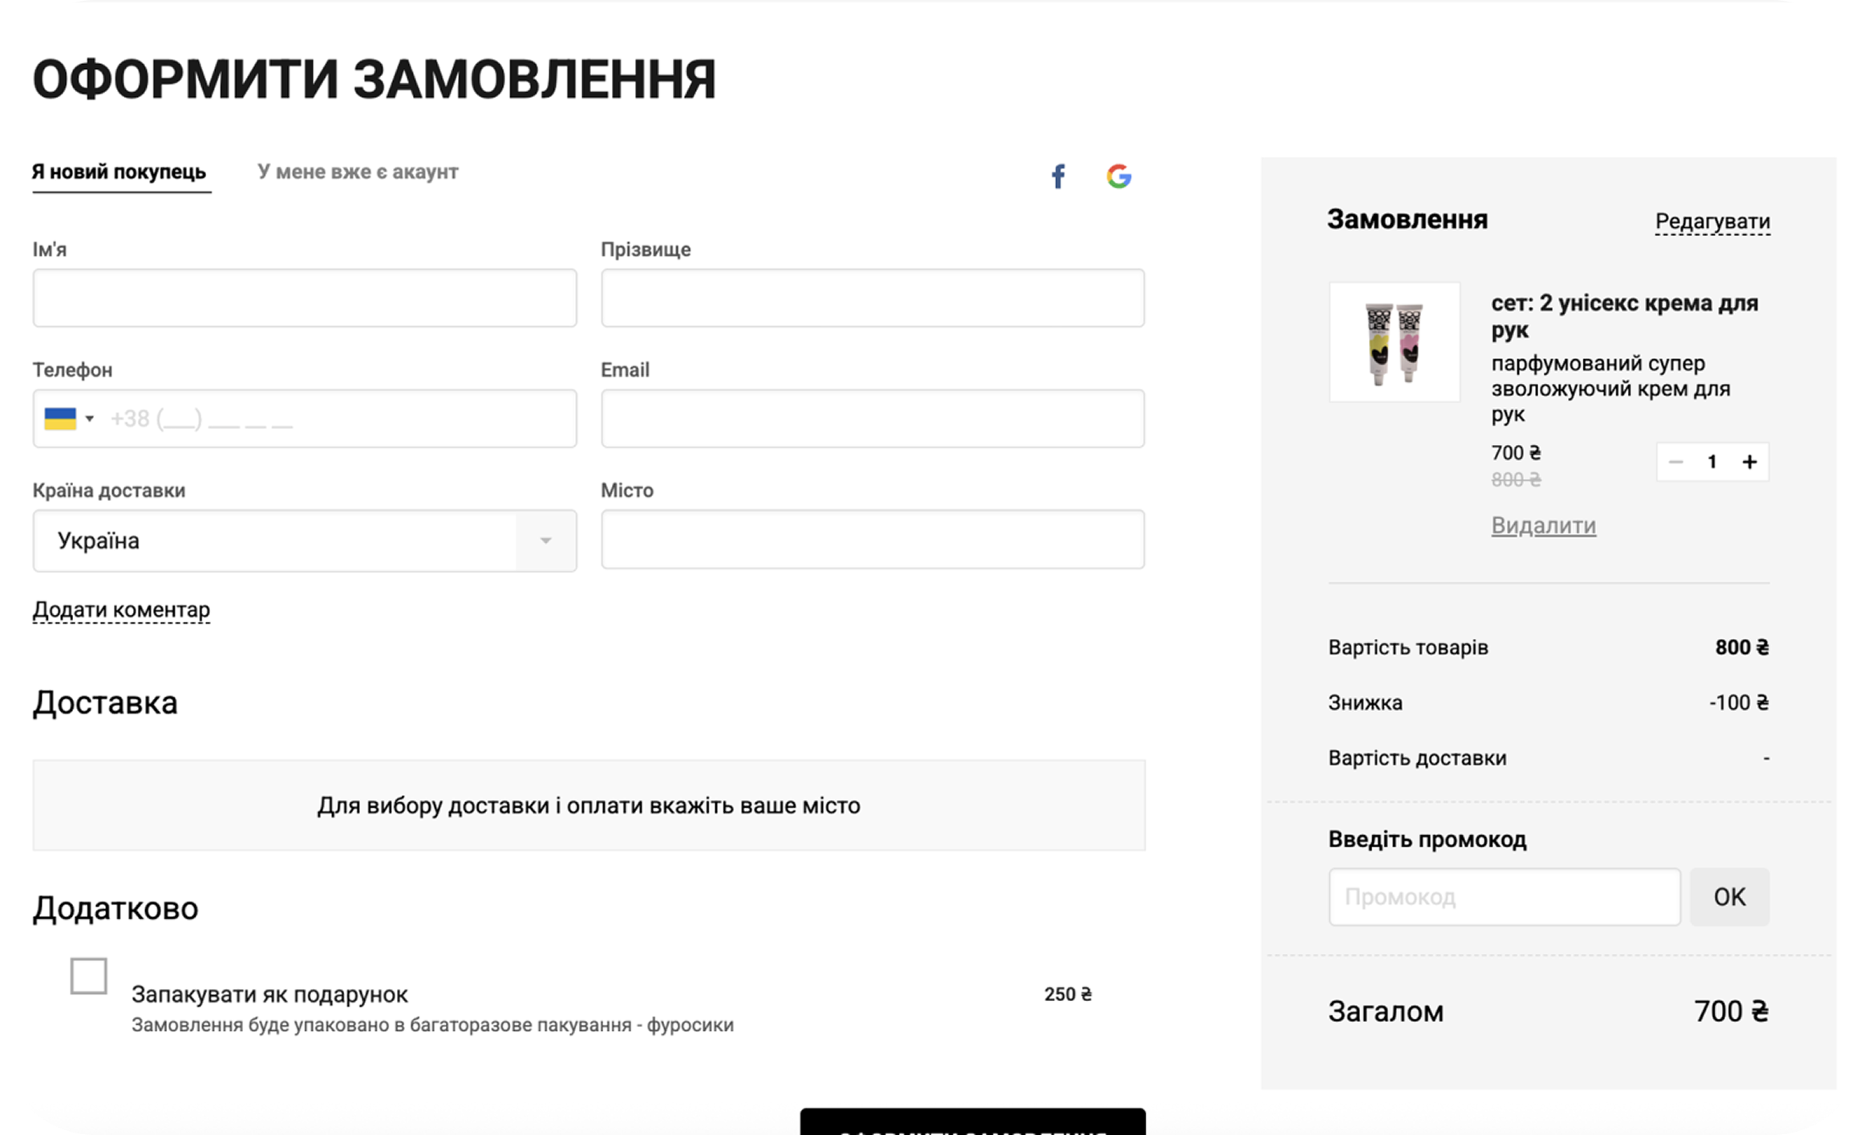Focus the Промокод input field
This screenshot has width=1867, height=1135.
1504,897
